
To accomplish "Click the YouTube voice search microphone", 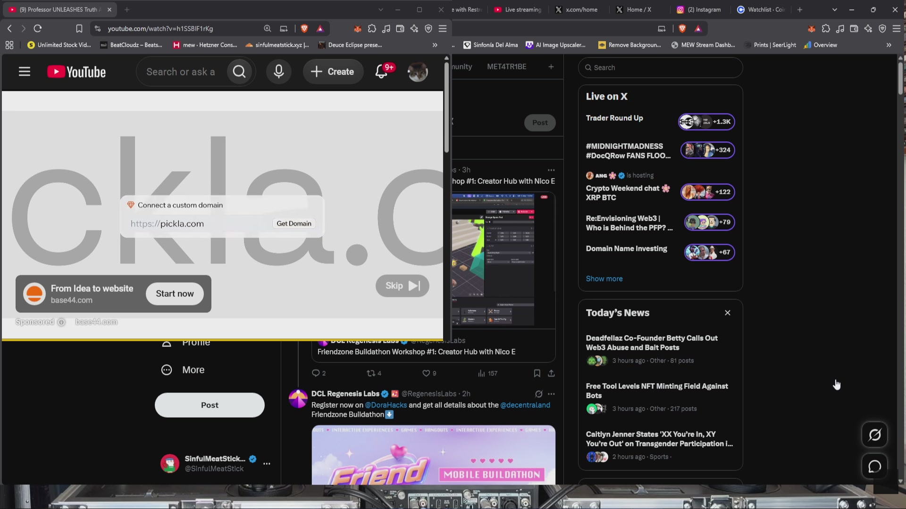I will click(279, 72).
